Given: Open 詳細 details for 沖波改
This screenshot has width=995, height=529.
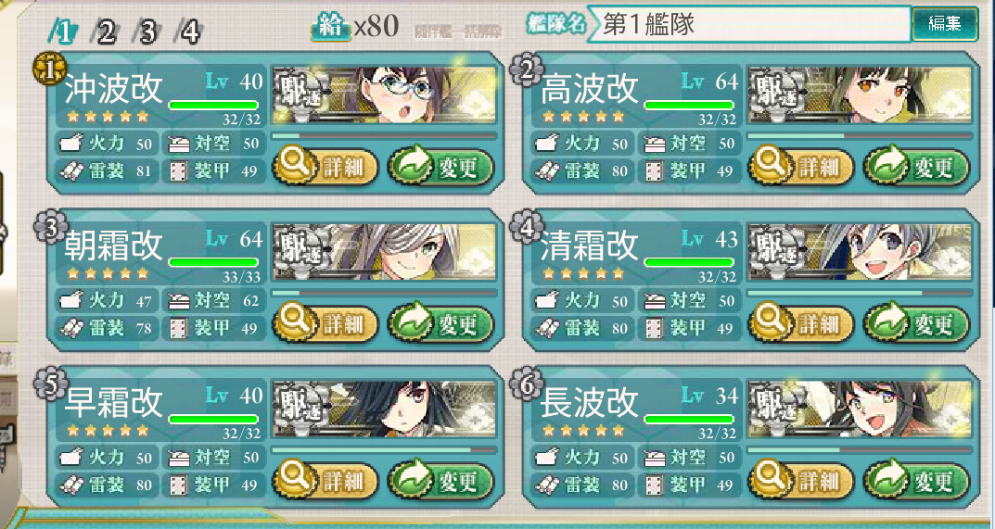Looking at the screenshot, I should pyautogui.click(x=325, y=168).
